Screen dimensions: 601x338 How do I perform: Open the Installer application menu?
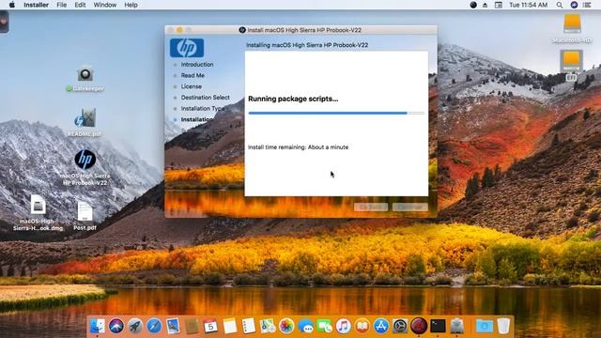pos(36,5)
